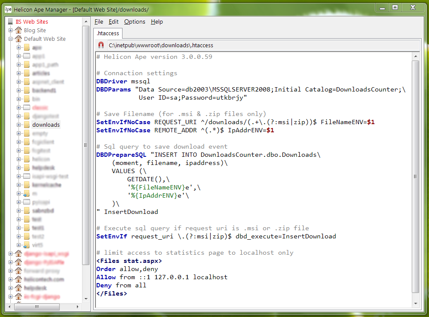The width and height of the screenshot is (429, 317).
Task: Expand the helicontech.com site node
Action: (x=11, y=279)
